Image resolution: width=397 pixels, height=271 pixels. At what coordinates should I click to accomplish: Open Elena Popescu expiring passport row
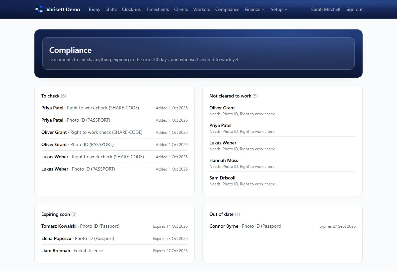click(114, 238)
